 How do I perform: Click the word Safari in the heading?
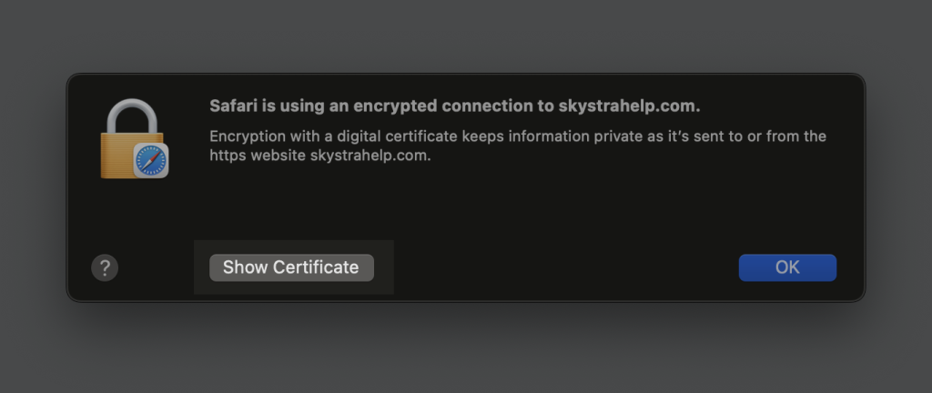pos(234,106)
